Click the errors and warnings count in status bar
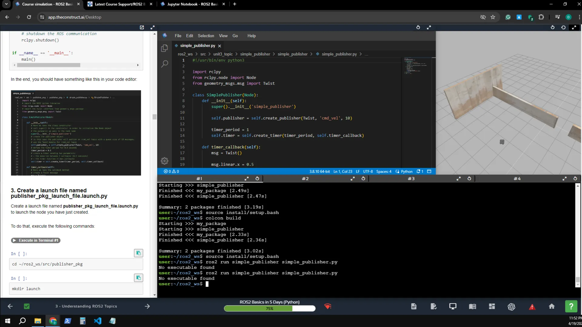 171,171
